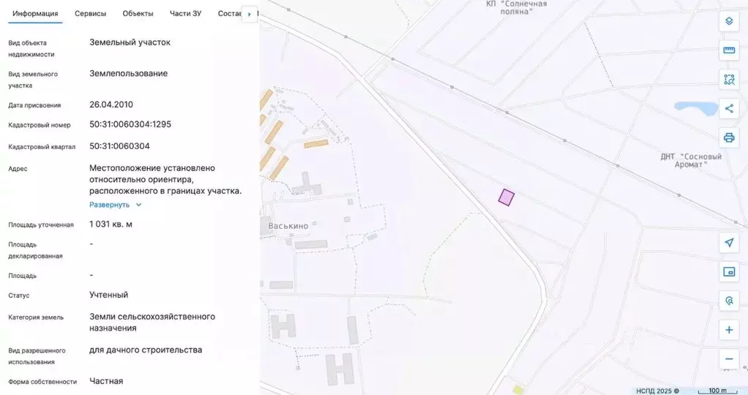This screenshot has height=395, width=748.
Task: Click cadastral quarter value 50:31:0060304
Action: pyautogui.click(x=119, y=146)
